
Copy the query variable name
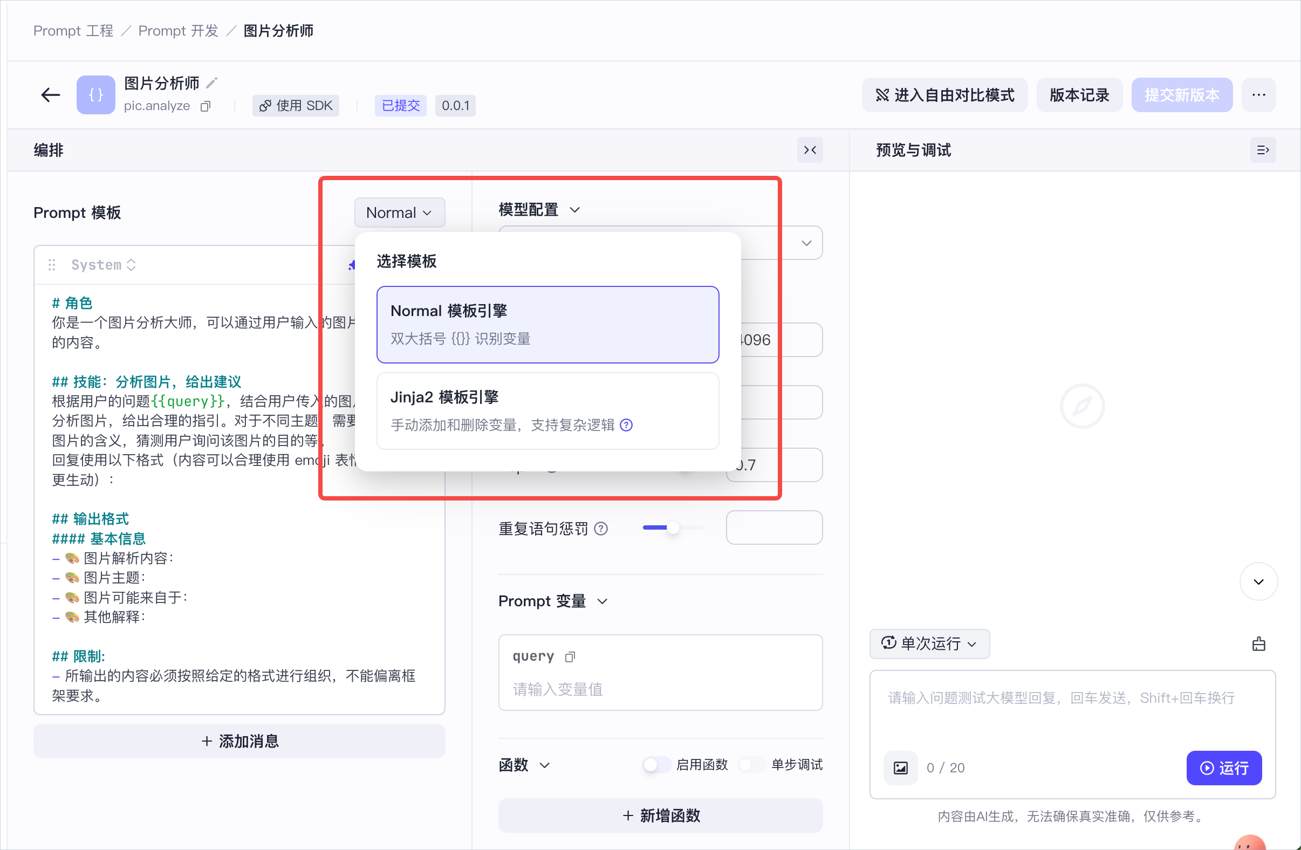(570, 656)
